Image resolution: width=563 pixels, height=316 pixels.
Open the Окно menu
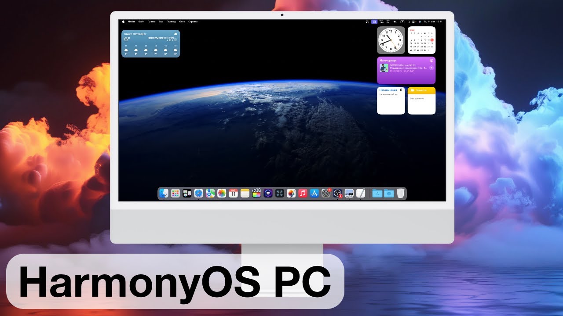point(182,22)
